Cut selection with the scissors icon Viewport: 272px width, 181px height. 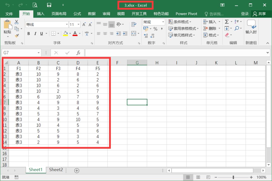pos(16,22)
